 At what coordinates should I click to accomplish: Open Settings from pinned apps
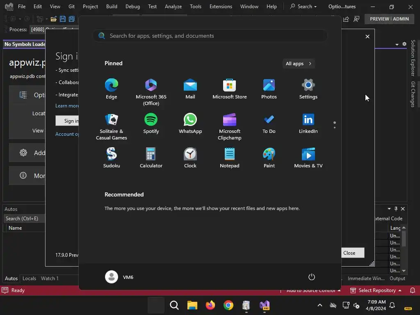point(308,89)
